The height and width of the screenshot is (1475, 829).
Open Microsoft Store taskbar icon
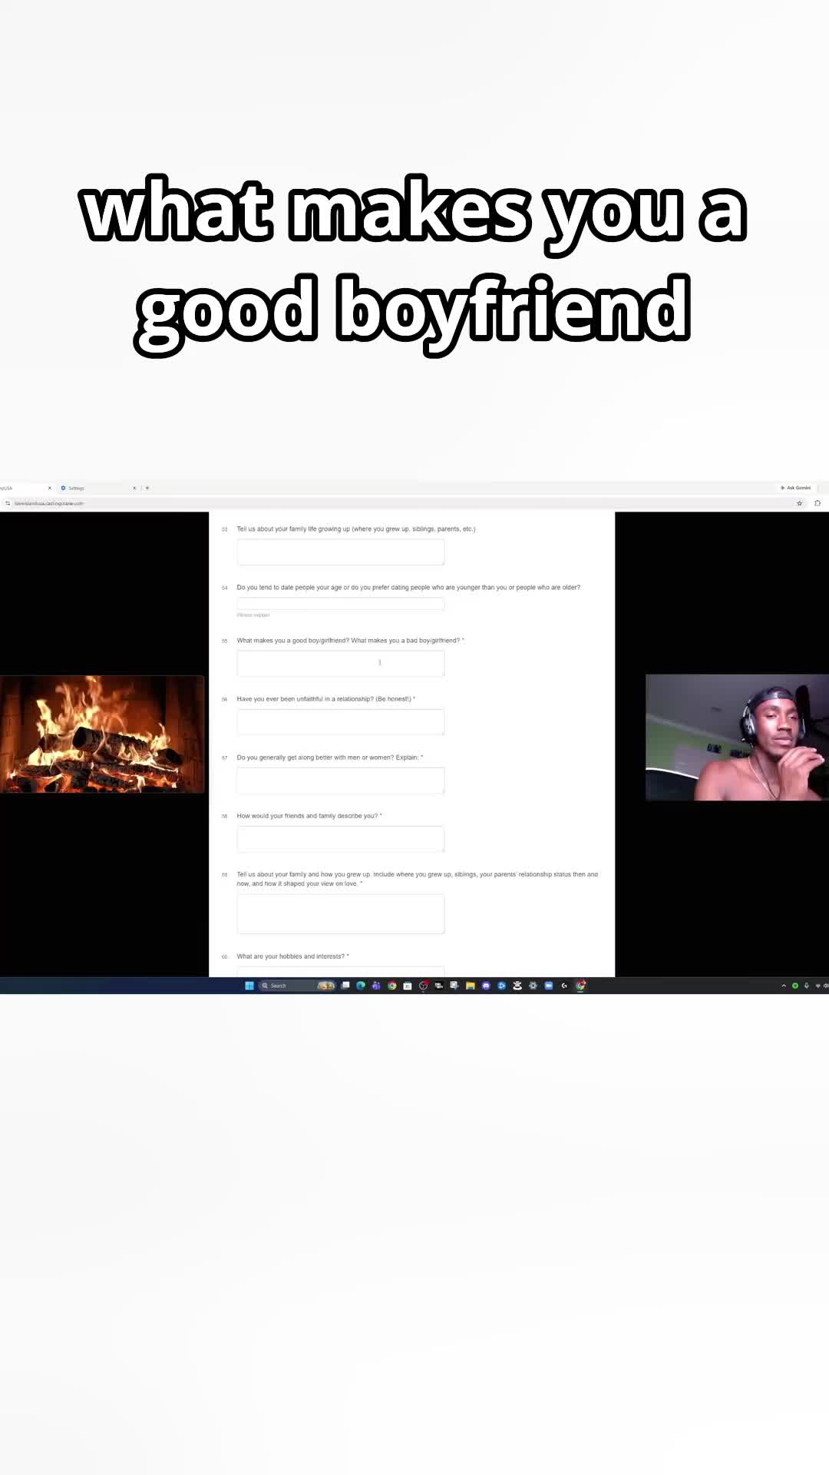point(408,986)
